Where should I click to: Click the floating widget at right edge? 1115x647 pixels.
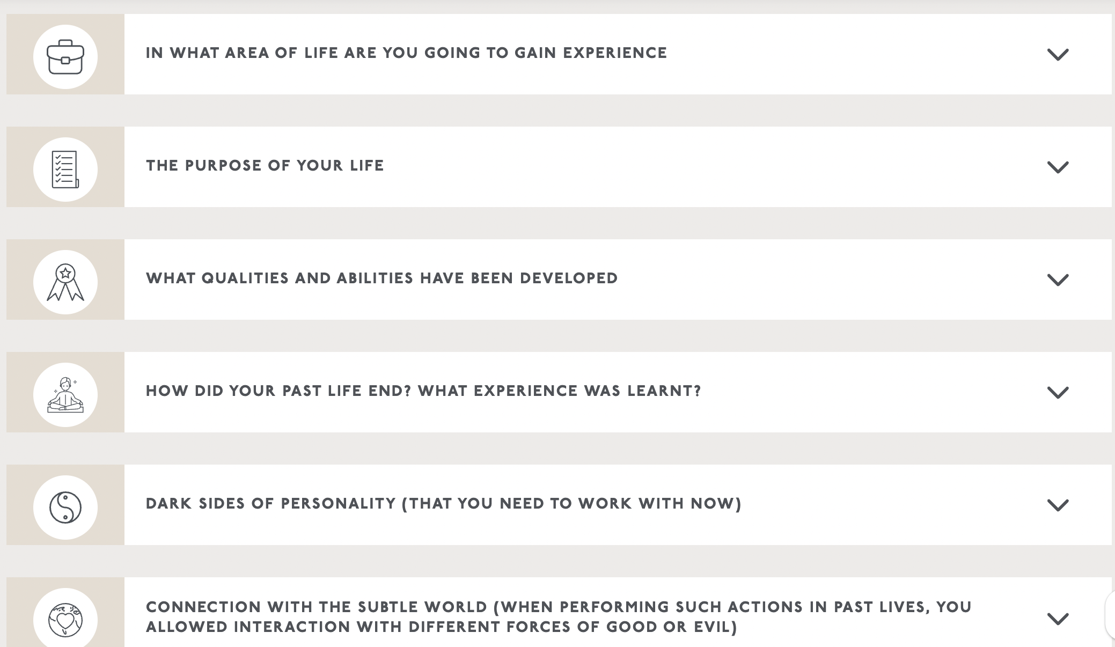tap(1110, 617)
